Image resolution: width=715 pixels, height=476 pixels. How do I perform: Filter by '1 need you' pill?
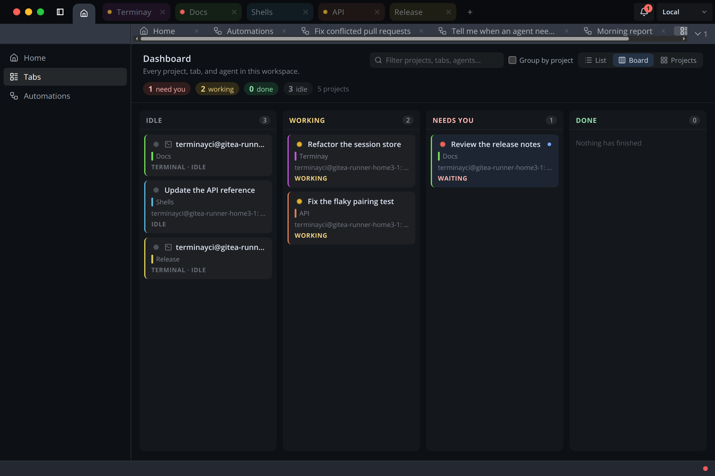tap(167, 89)
